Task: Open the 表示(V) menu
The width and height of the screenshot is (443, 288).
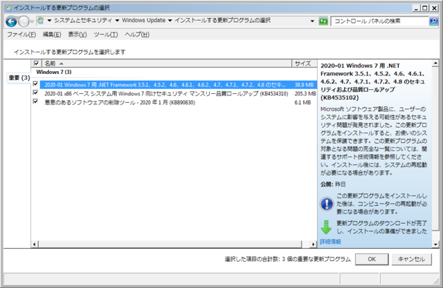Action: [78, 35]
